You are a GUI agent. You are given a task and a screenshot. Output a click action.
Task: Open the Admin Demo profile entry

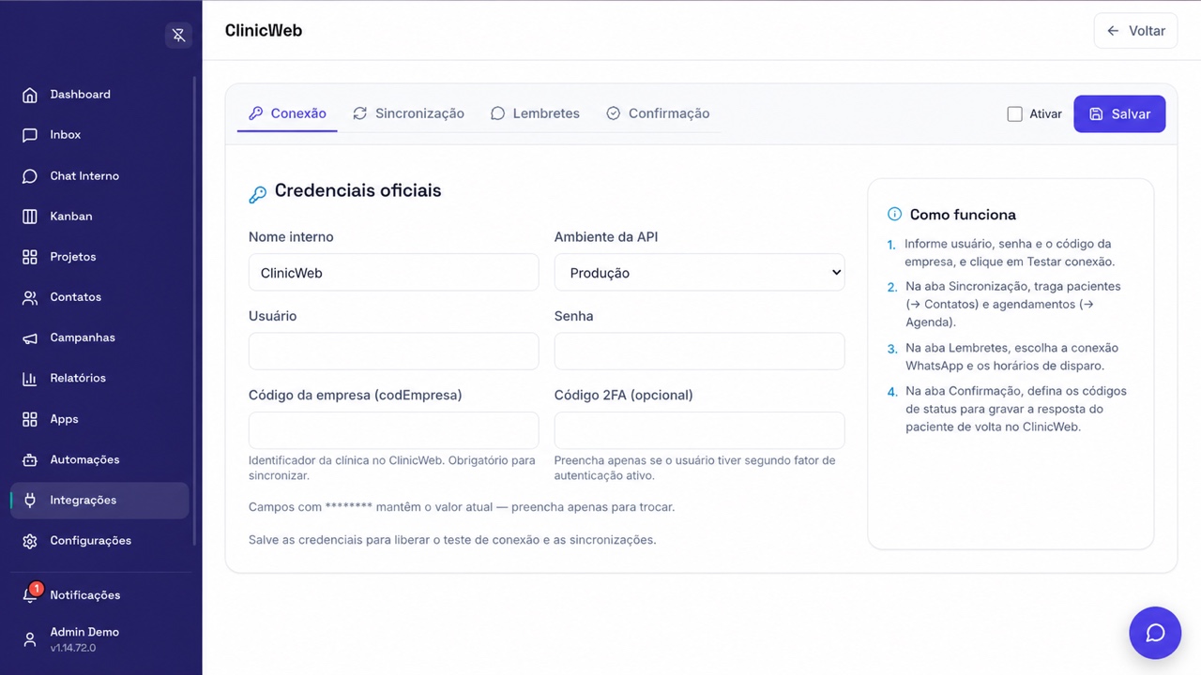point(99,639)
